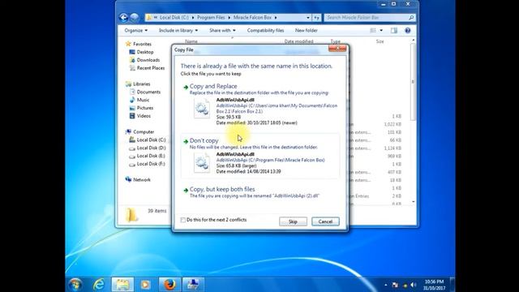Click the volume speaker tray icon

(x=413, y=285)
